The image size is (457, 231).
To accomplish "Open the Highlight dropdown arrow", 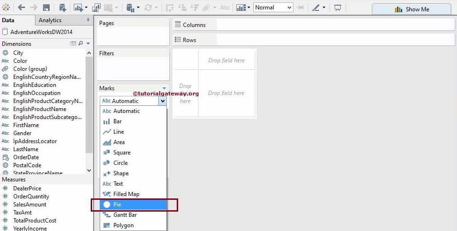I will [x=324, y=8].
